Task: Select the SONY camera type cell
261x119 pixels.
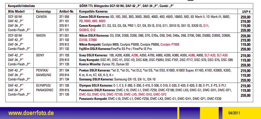Action: point(40,55)
